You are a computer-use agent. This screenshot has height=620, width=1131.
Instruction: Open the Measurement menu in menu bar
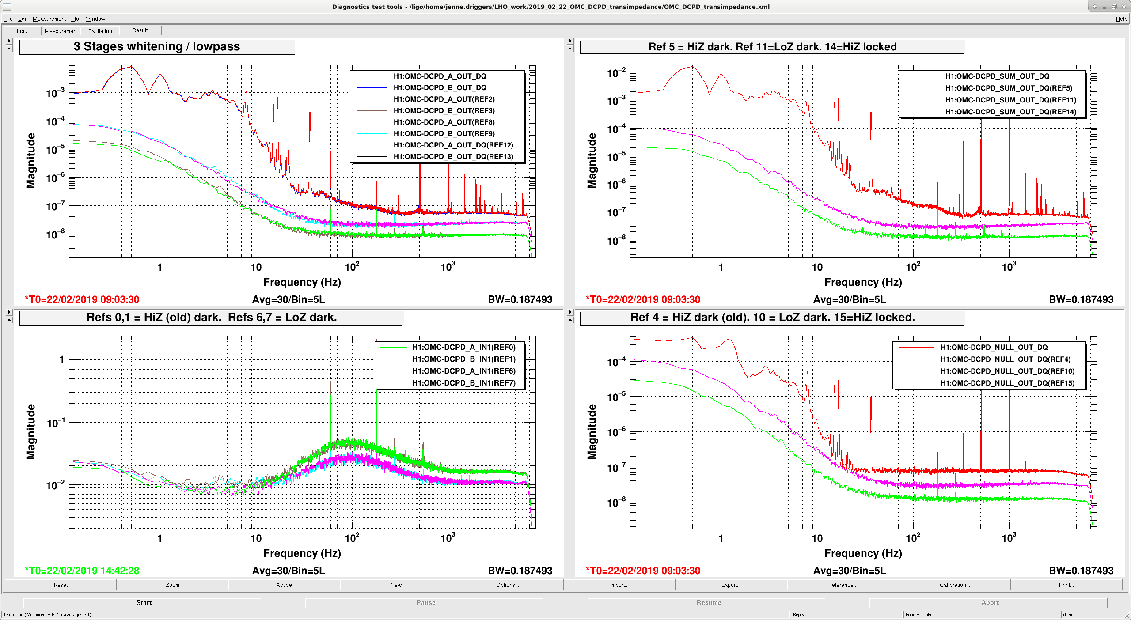point(49,19)
